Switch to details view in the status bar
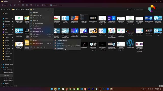The width and height of the screenshot is (163, 91). point(160,86)
